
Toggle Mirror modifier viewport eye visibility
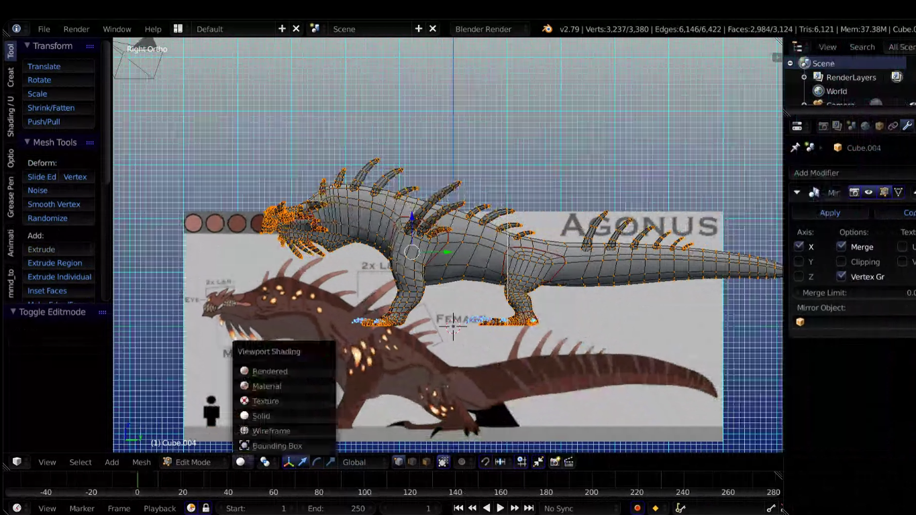(x=869, y=192)
